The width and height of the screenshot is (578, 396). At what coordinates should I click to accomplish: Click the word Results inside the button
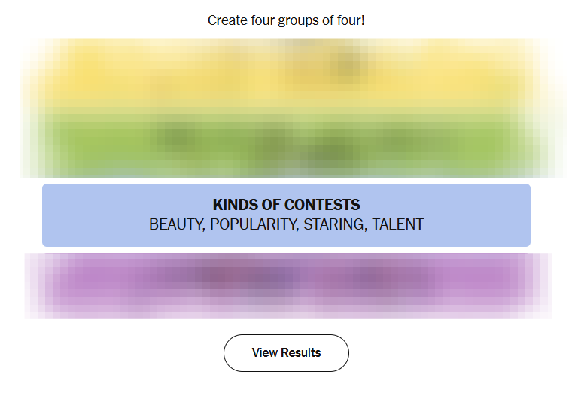300,353
